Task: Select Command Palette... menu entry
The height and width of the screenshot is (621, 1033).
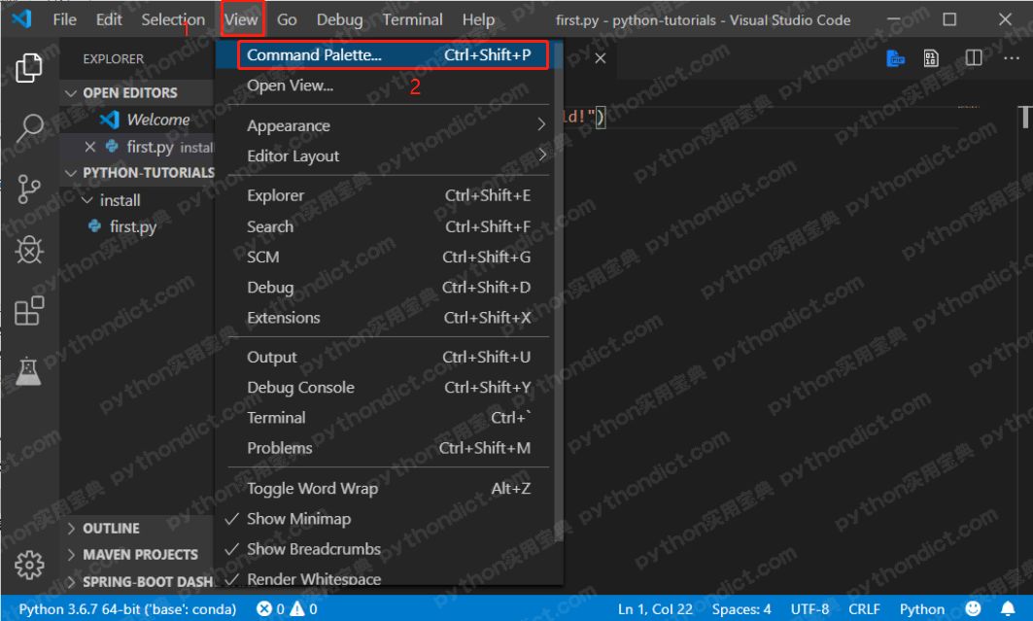Action: (x=389, y=55)
